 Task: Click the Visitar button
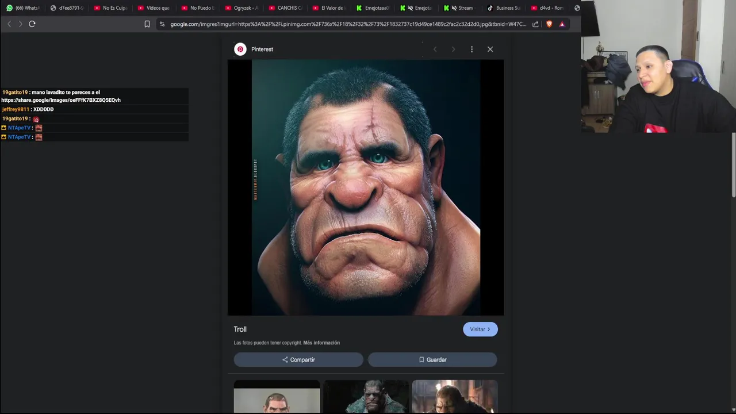point(480,329)
